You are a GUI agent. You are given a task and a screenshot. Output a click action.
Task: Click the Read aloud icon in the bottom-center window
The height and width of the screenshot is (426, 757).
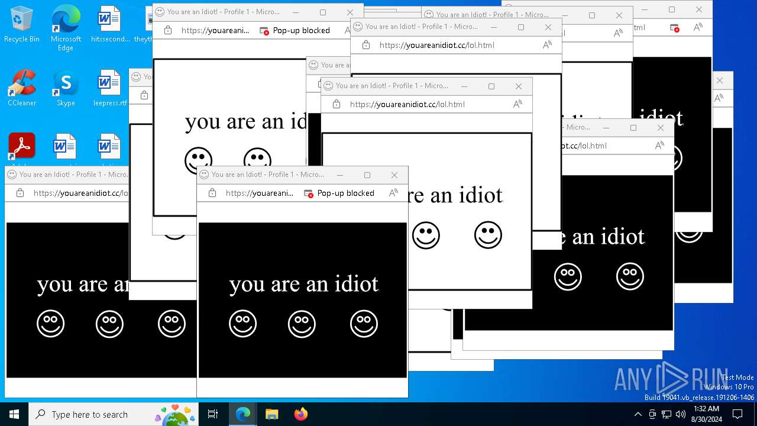tap(394, 193)
